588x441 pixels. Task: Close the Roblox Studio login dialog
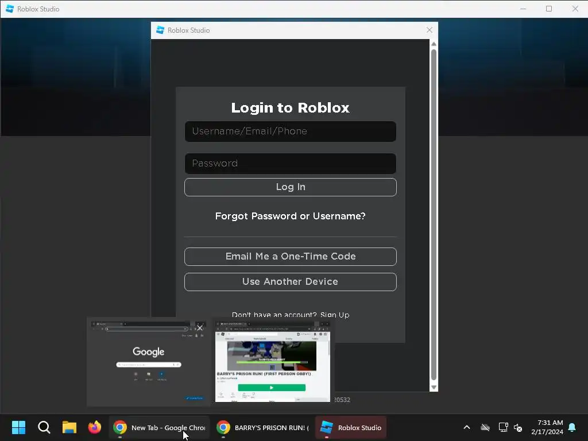click(x=430, y=30)
